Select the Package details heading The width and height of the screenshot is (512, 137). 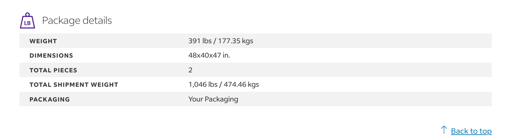77,20
